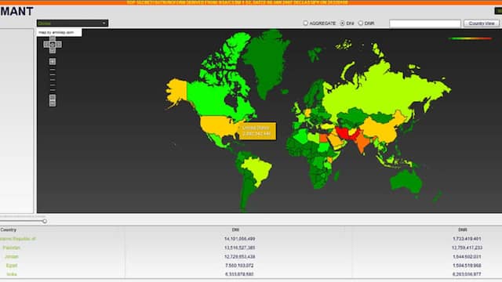
Task: Select the AGGREGATE radio button
Action: click(305, 23)
